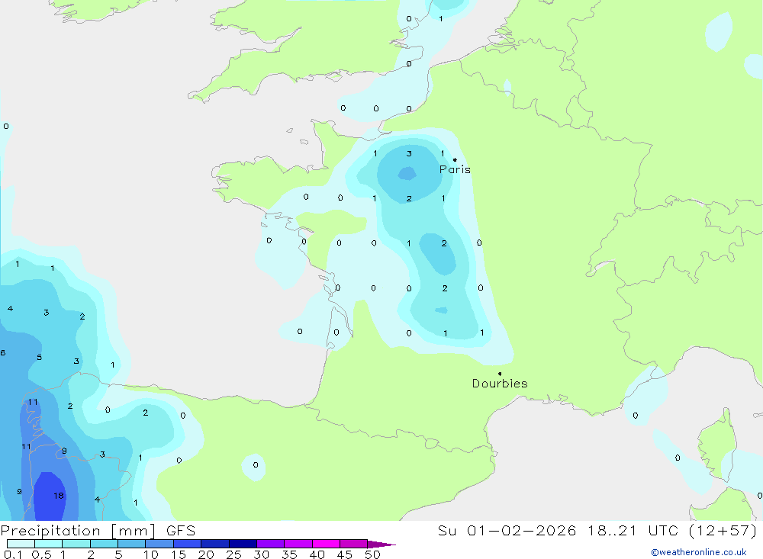Click the Dourbies city label
The height and width of the screenshot is (559, 763).
coord(500,384)
